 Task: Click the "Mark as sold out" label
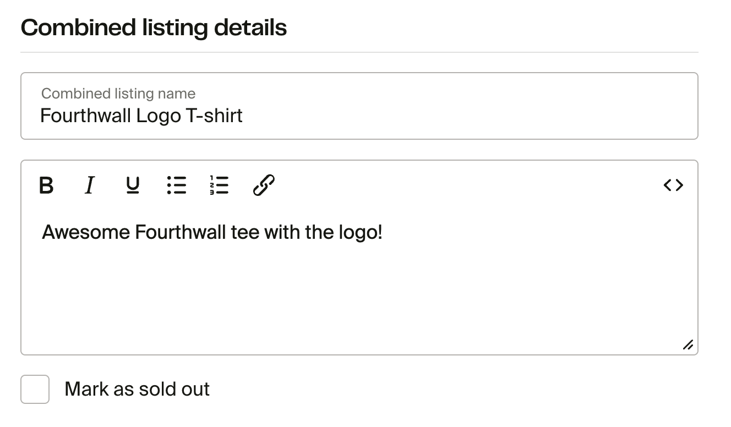tap(137, 390)
